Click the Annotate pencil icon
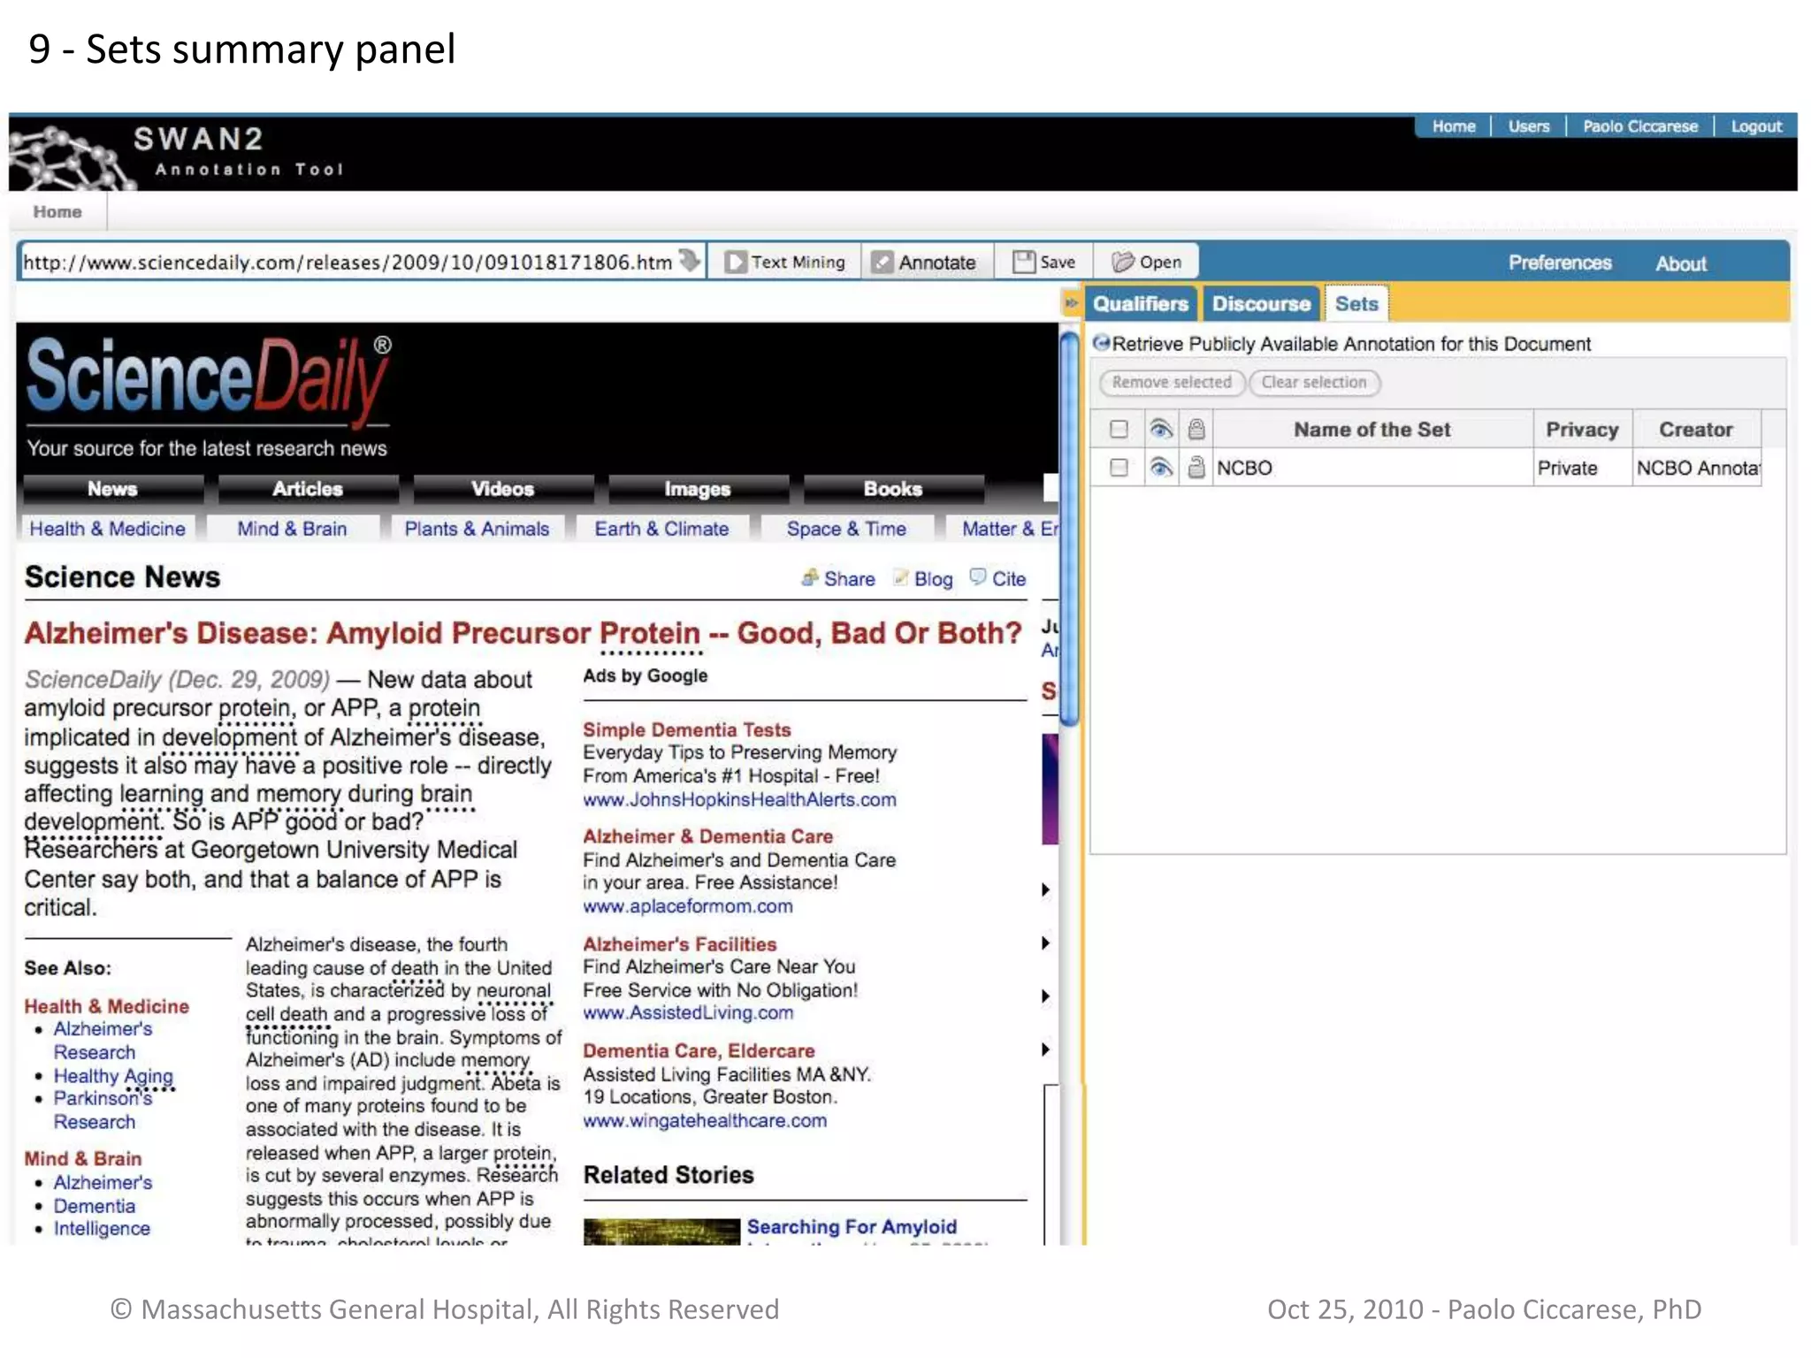This screenshot has height=1358, width=1811. (x=882, y=263)
